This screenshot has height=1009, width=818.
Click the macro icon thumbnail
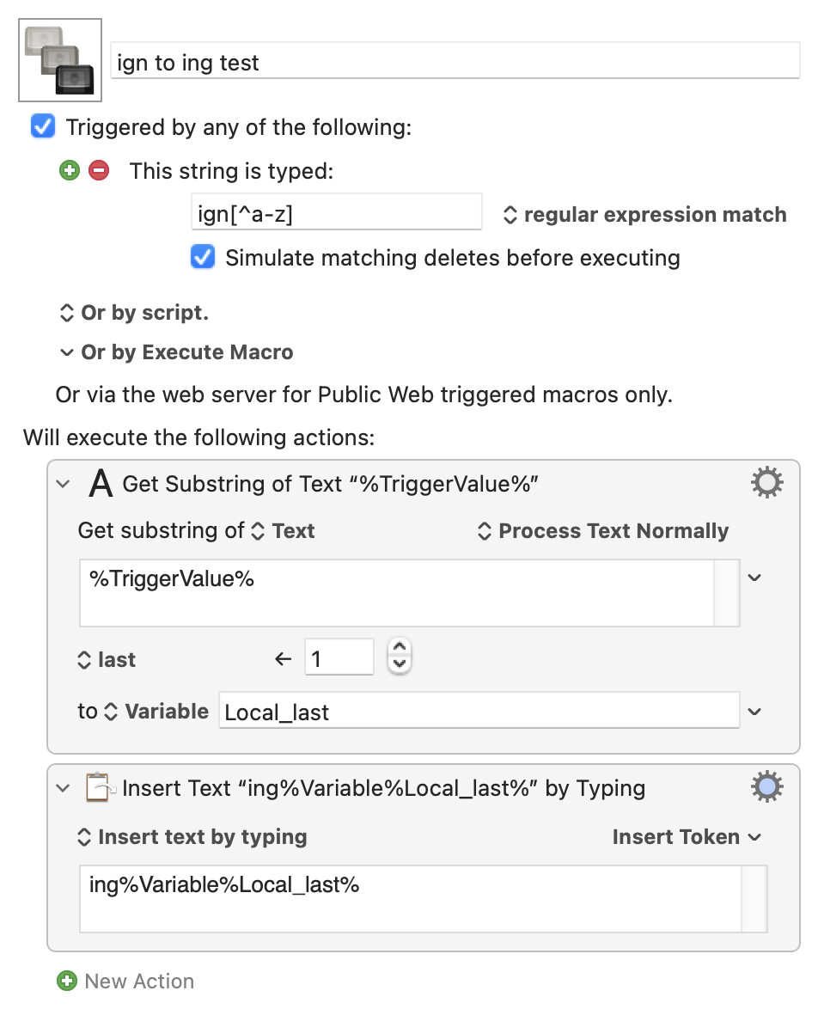tap(60, 60)
